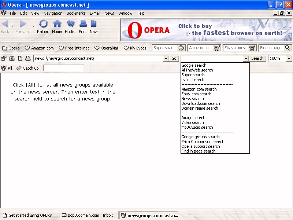Open the View menu

pos(35,13)
